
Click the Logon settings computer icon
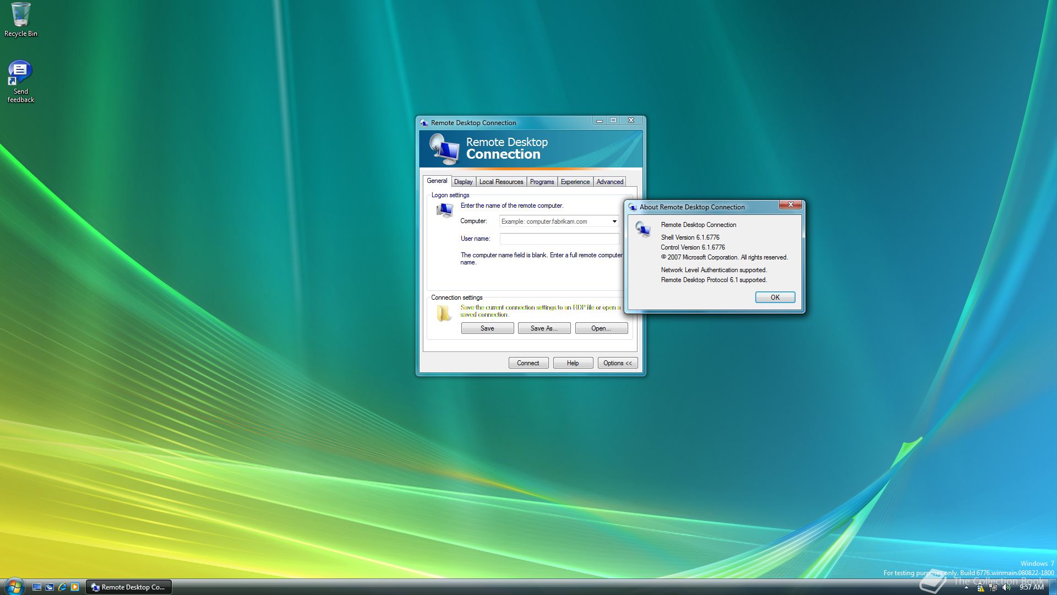[x=444, y=210]
